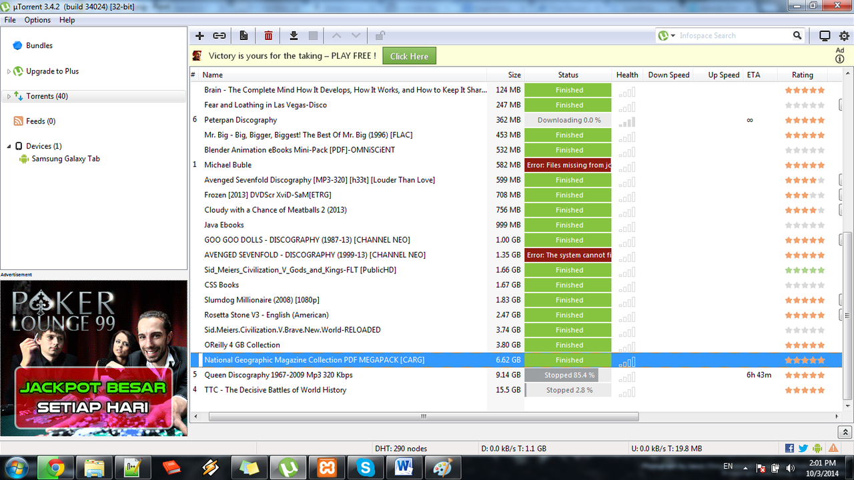Click TTC Stopped 2.8 % progress bar

(568, 390)
